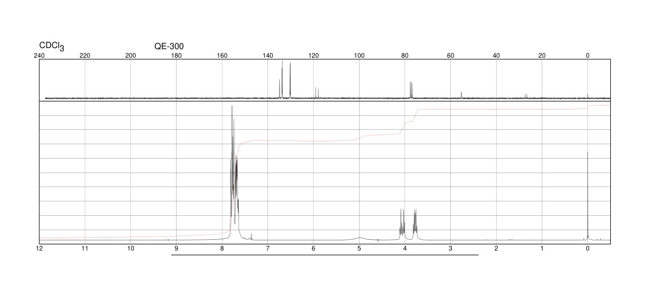The width and height of the screenshot is (653, 282).
Task: Click the carbon doublet near 27 ppm
Action: 525,96
